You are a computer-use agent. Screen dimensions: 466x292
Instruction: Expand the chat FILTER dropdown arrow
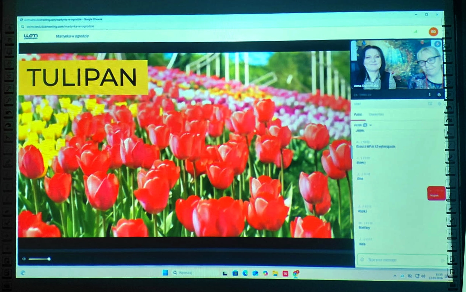tap(371, 125)
